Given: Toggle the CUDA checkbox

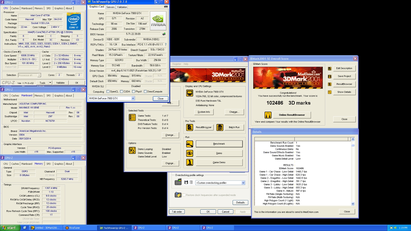Looking at the screenshot, I should [x=121, y=92].
